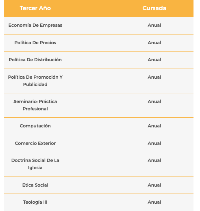This screenshot has height=211, width=200.
Task: Click Anual in the Etica Social row
Action: click(154, 185)
